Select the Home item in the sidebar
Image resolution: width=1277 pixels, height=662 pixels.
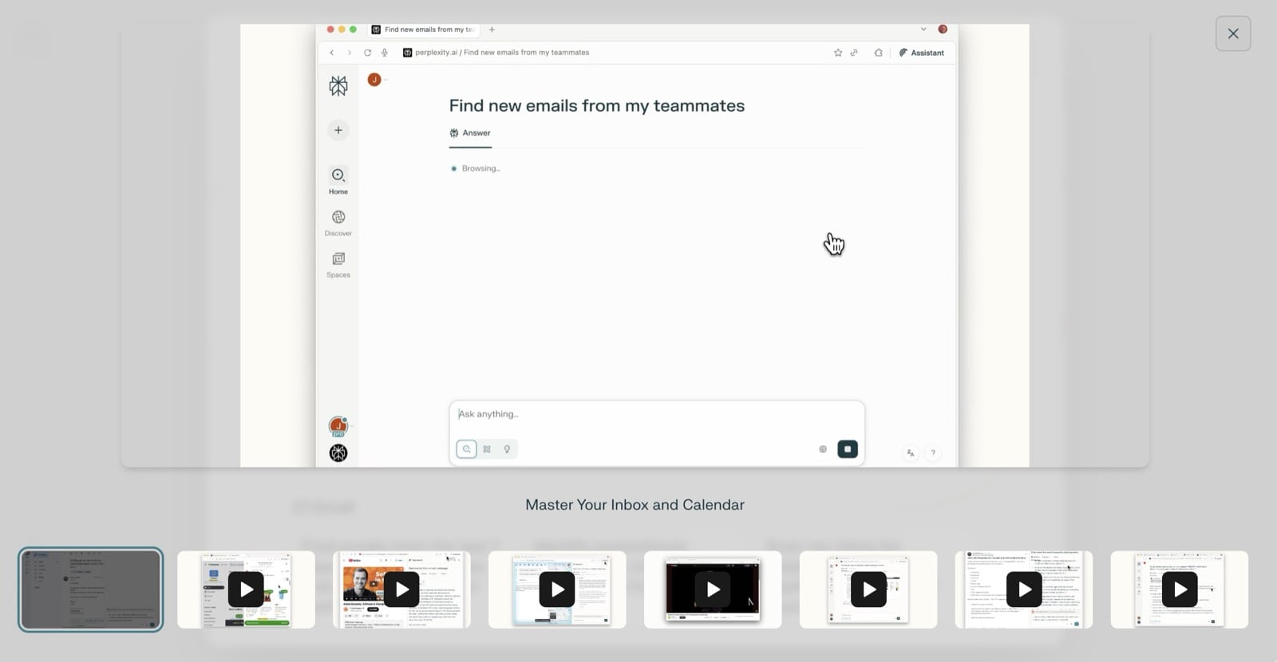(338, 180)
